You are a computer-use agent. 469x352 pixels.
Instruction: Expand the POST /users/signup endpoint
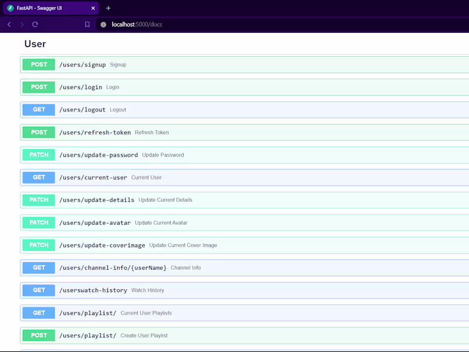tap(244, 65)
